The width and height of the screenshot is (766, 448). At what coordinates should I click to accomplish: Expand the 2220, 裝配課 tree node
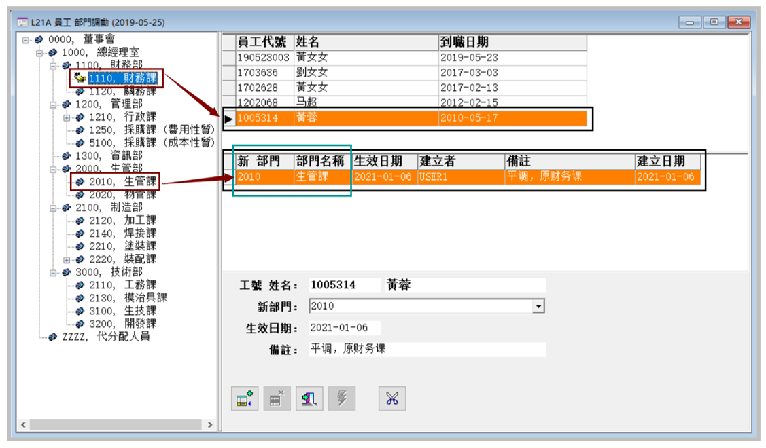click(x=67, y=259)
